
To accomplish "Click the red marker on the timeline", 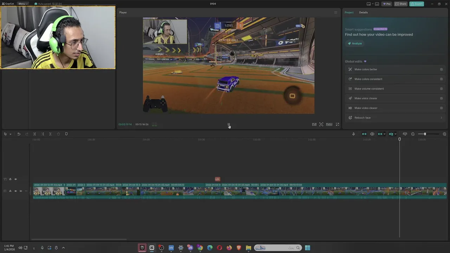I will [218, 179].
